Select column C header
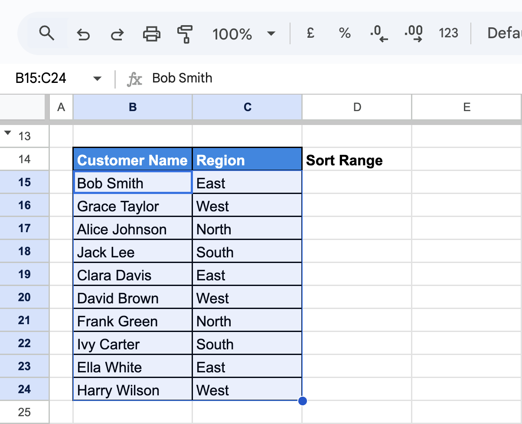This screenshot has height=424, width=522. tap(247, 107)
